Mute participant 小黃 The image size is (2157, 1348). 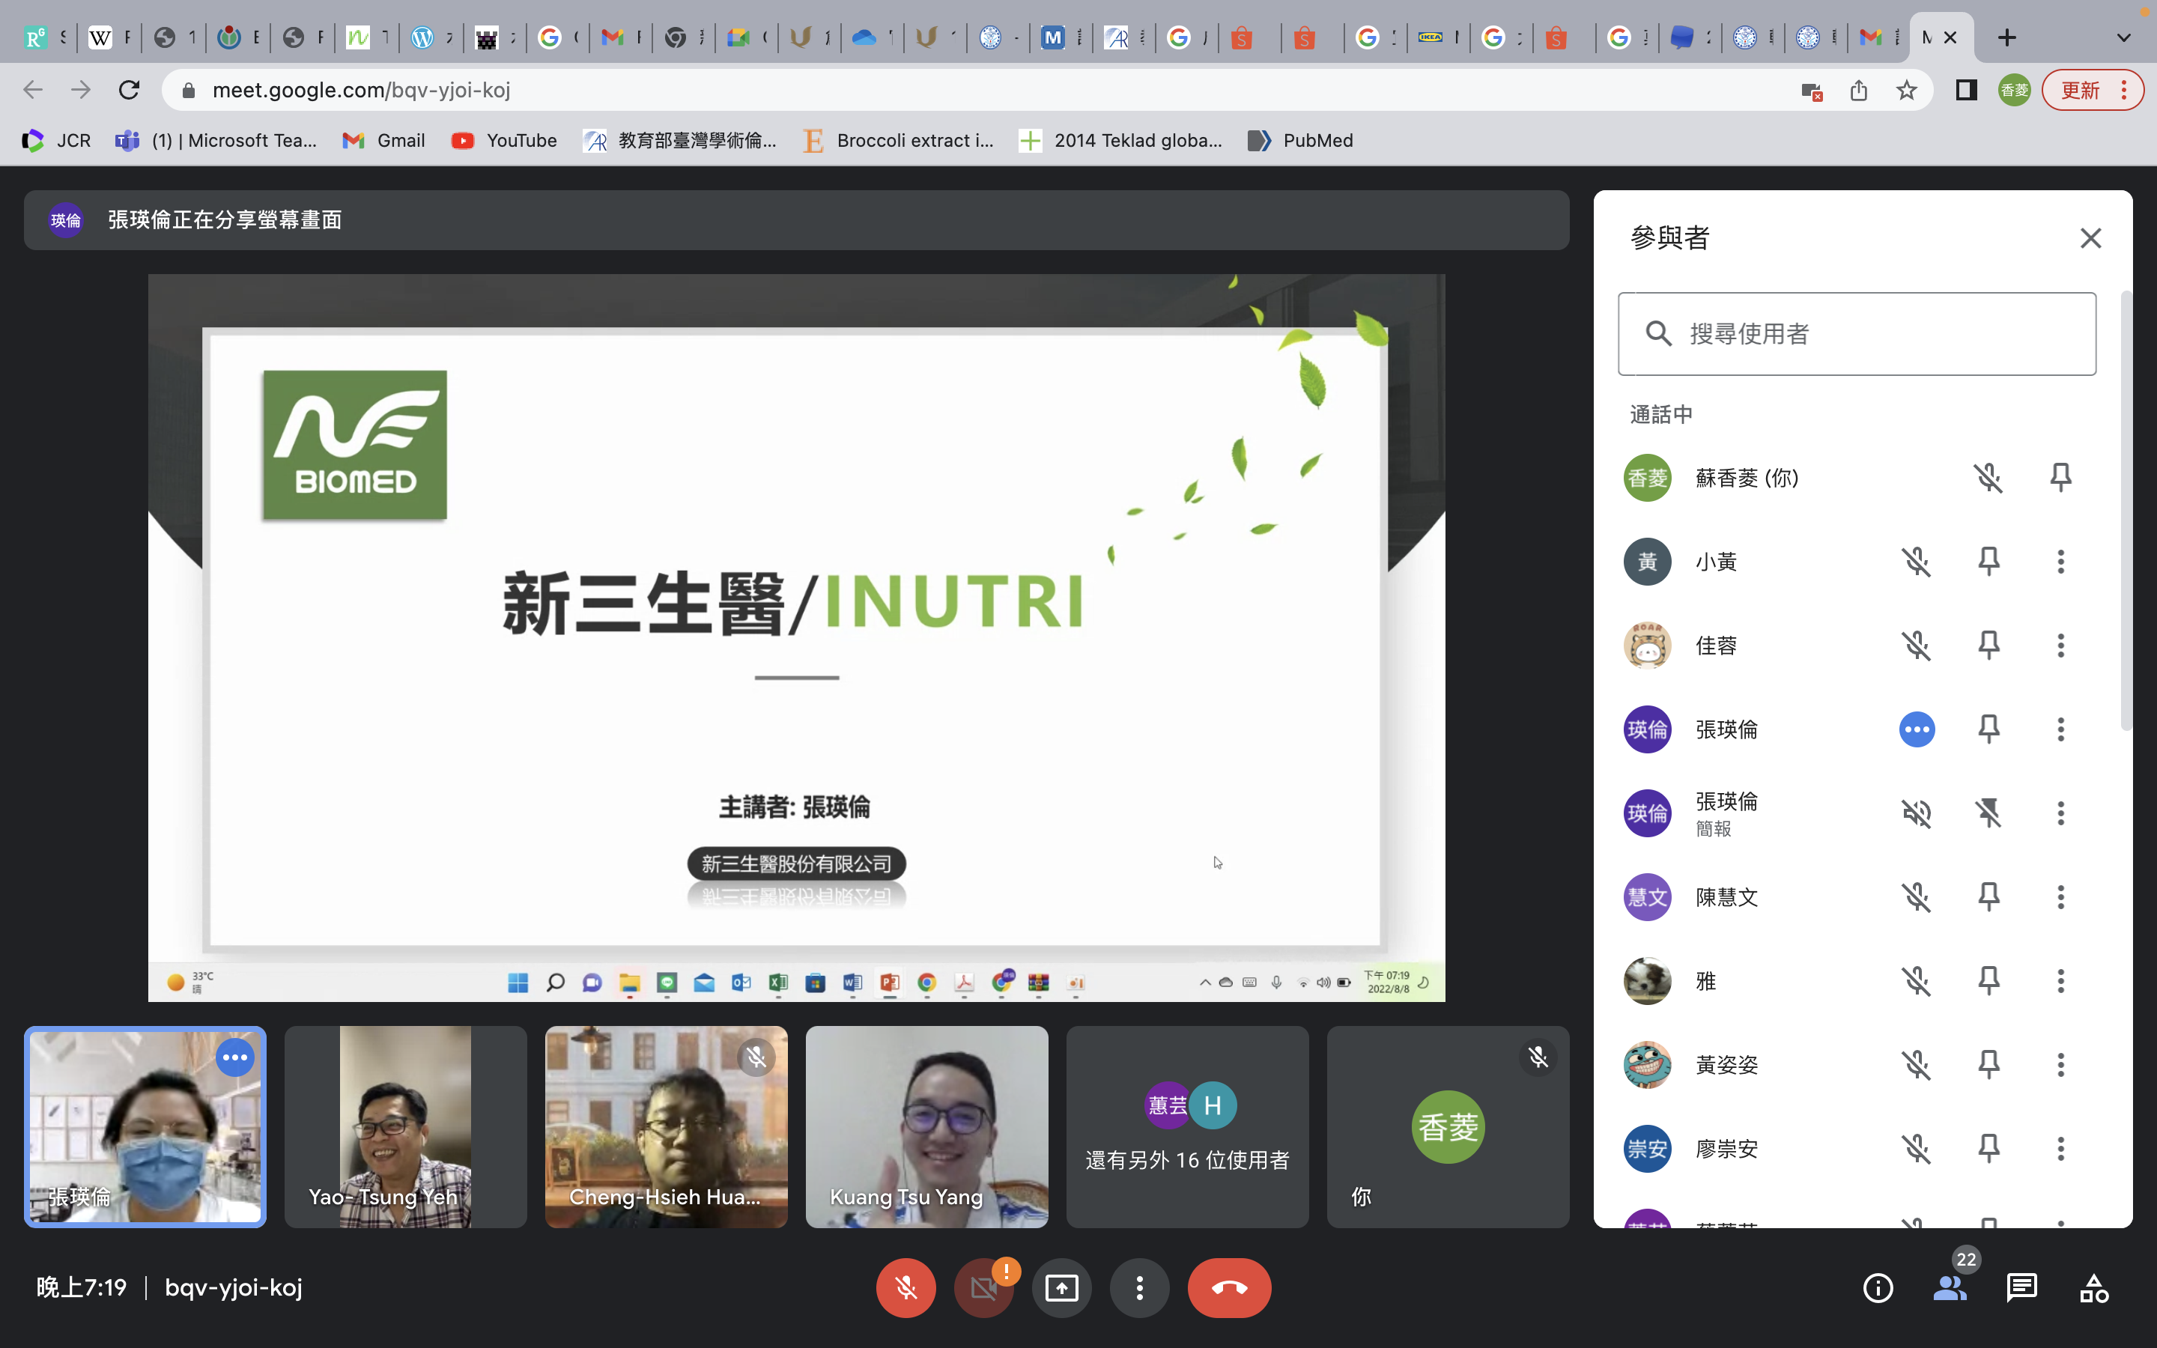tap(1917, 562)
